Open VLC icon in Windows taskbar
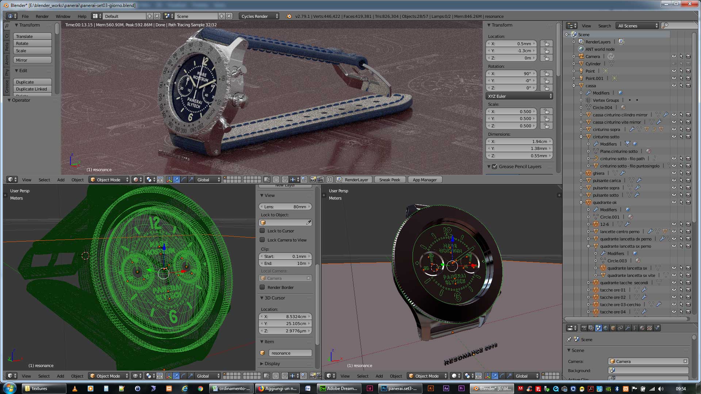Image resolution: width=701 pixels, height=394 pixels. coord(75,389)
